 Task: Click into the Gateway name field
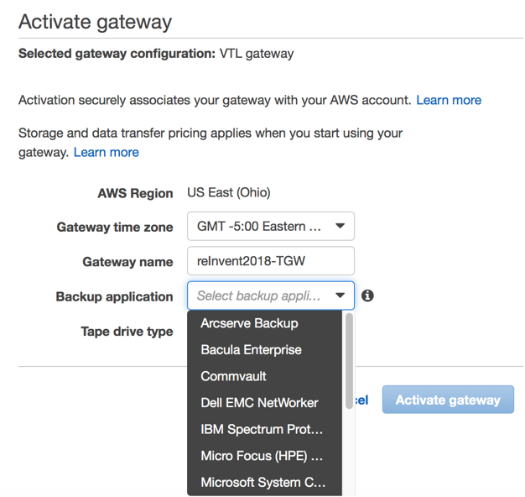[270, 261]
